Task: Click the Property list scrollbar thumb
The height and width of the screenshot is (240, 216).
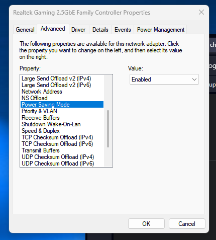Action: click(108, 129)
